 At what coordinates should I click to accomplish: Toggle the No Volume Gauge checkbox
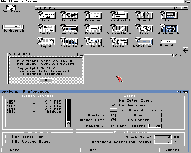(x=9, y=142)
